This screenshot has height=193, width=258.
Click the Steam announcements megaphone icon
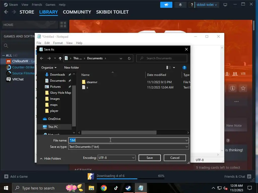pyautogui.click(x=166, y=5)
